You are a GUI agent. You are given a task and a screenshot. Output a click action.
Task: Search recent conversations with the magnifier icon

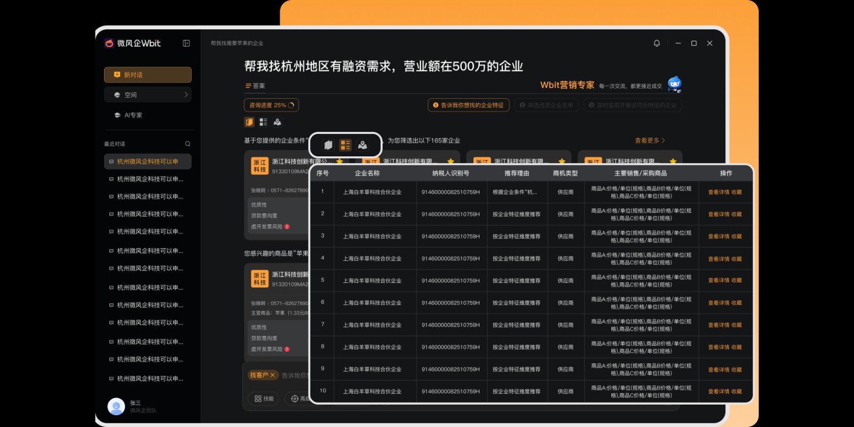coord(187,144)
